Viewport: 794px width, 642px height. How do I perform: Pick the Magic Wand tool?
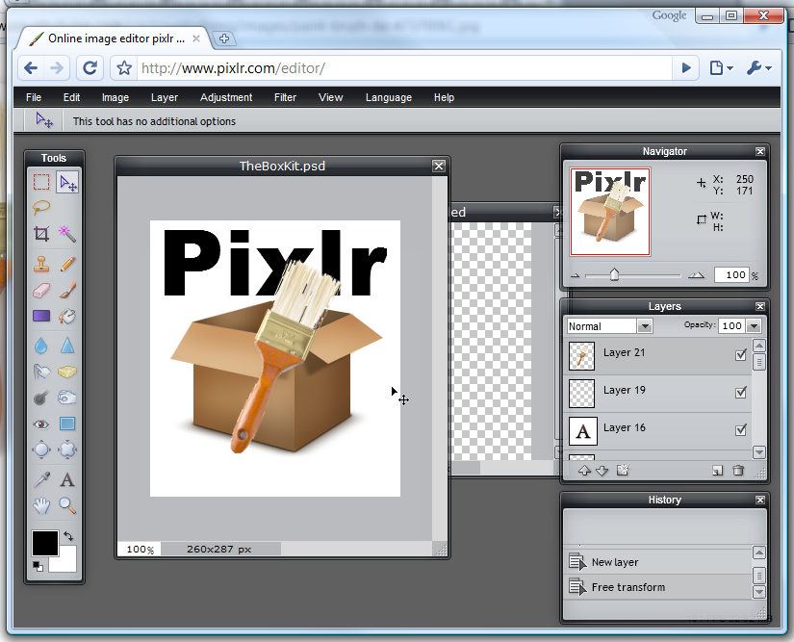pyautogui.click(x=67, y=234)
